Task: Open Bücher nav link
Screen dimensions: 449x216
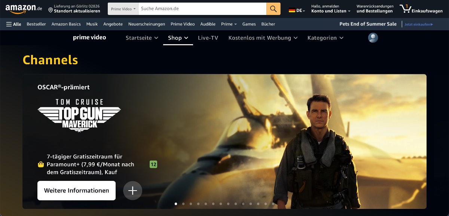Action: click(x=268, y=24)
